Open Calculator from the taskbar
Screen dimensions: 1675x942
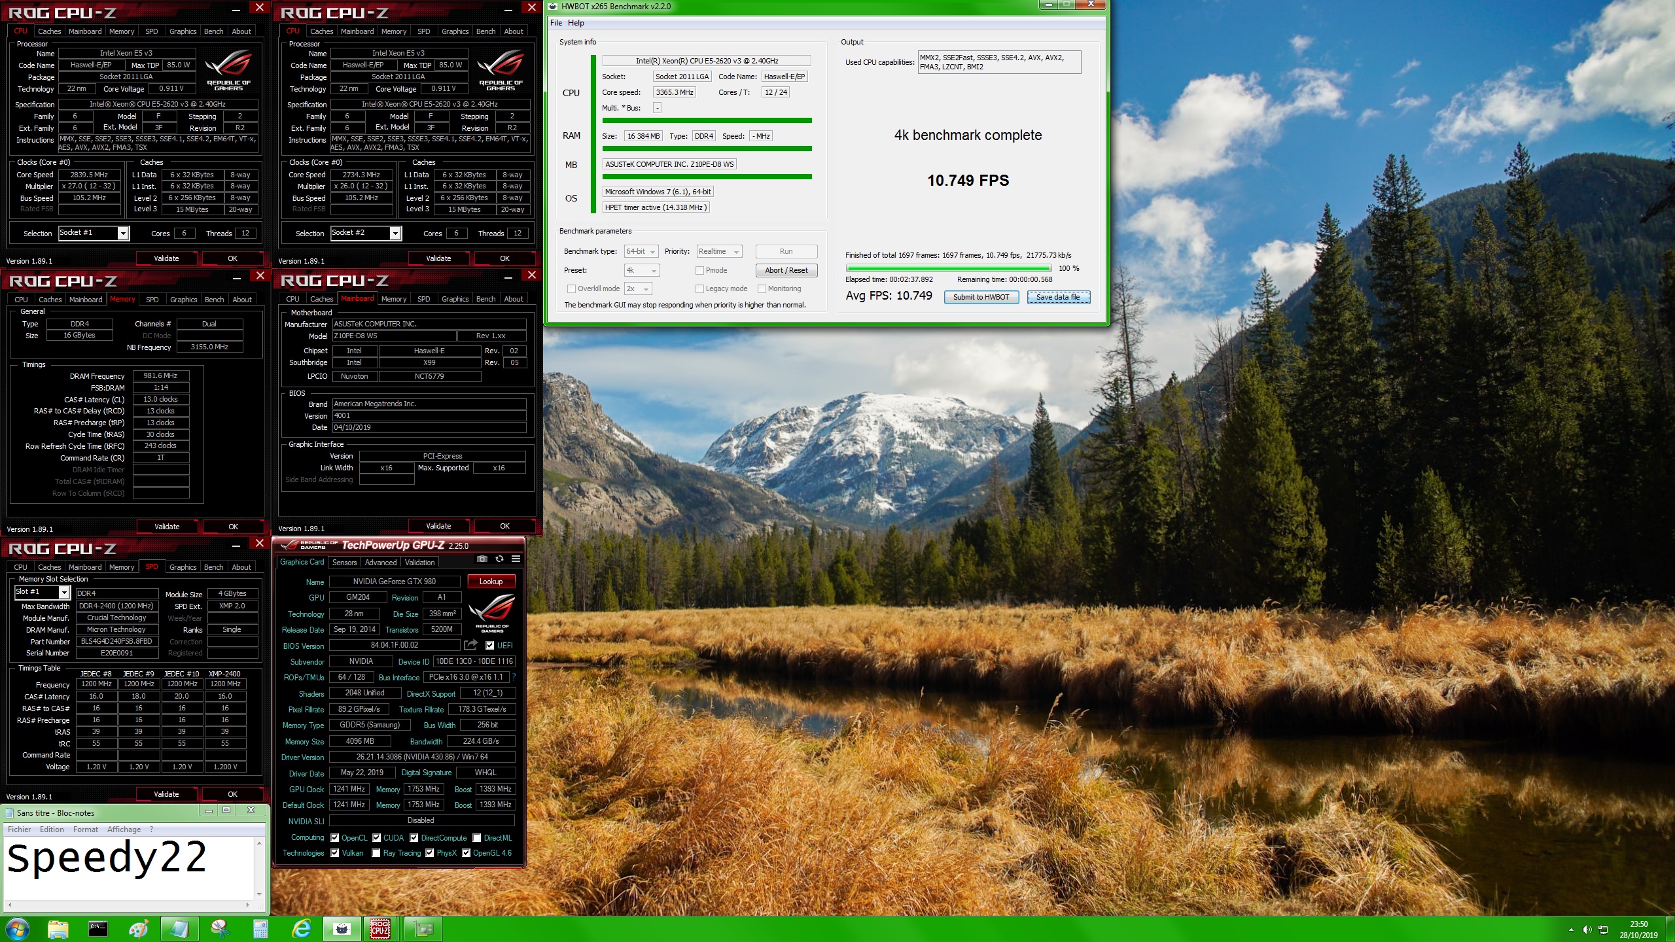[260, 928]
